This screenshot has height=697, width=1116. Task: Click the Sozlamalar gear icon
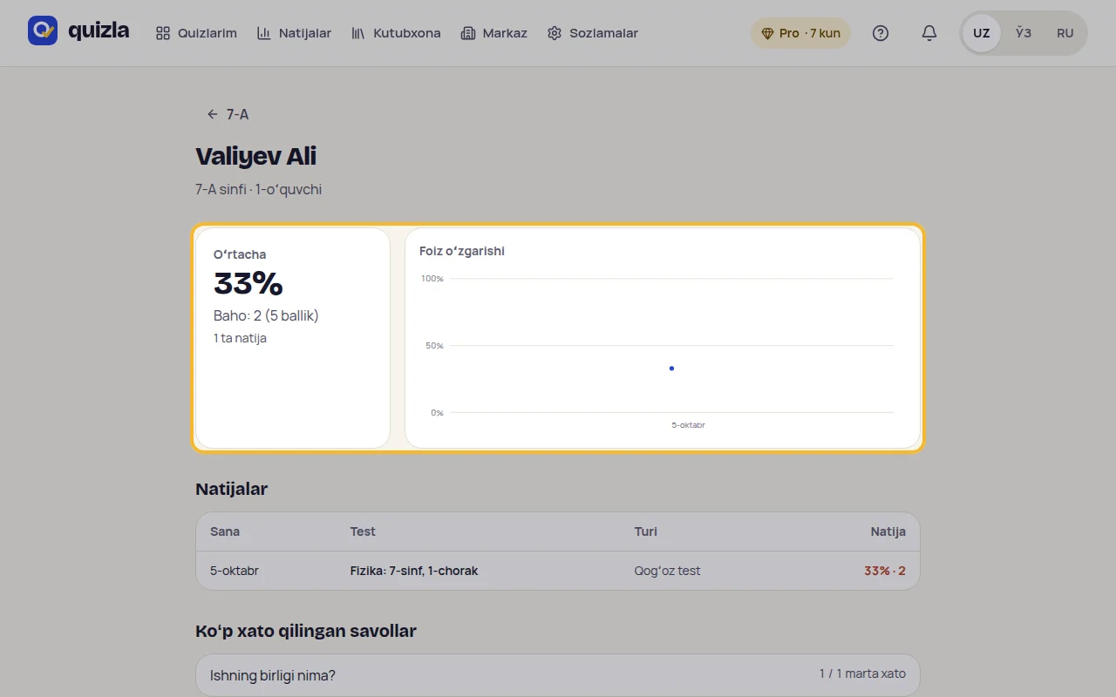tap(555, 33)
